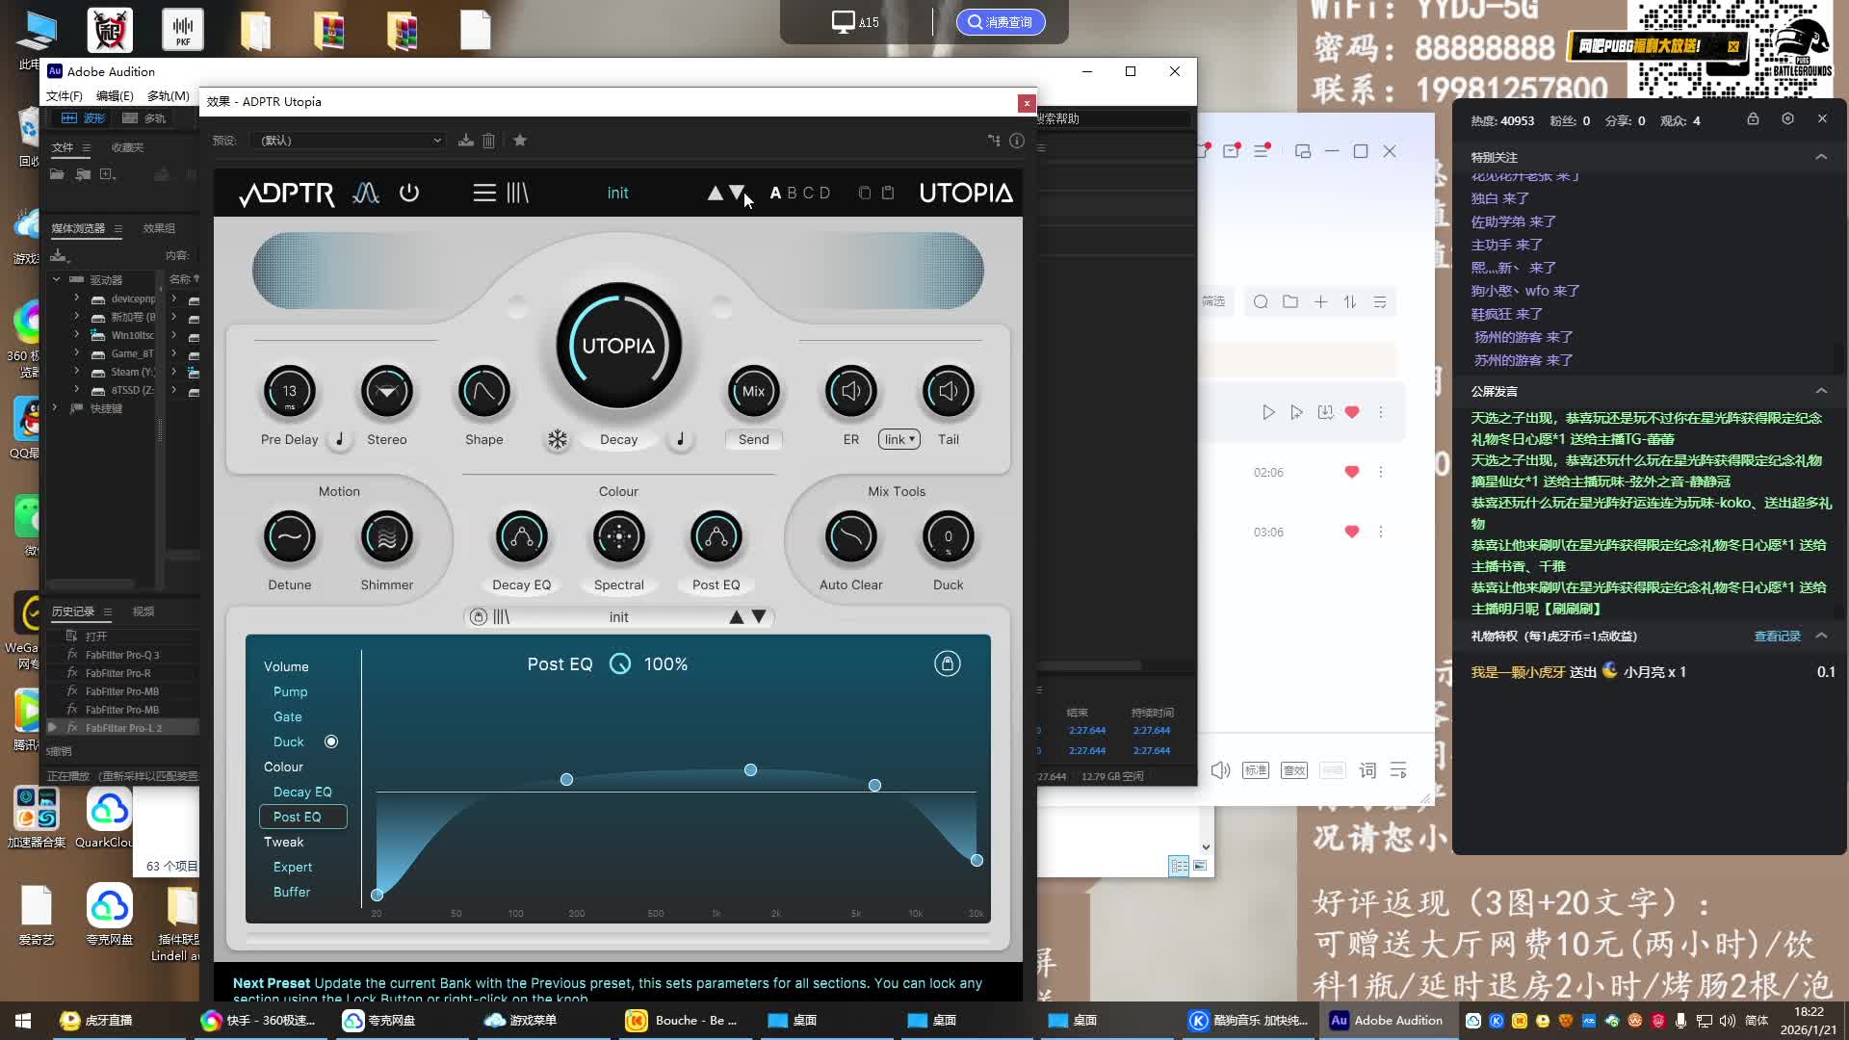The width and height of the screenshot is (1849, 1040).
Task: Open the hamburger menu in the Utopia header
Action: coord(484,193)
